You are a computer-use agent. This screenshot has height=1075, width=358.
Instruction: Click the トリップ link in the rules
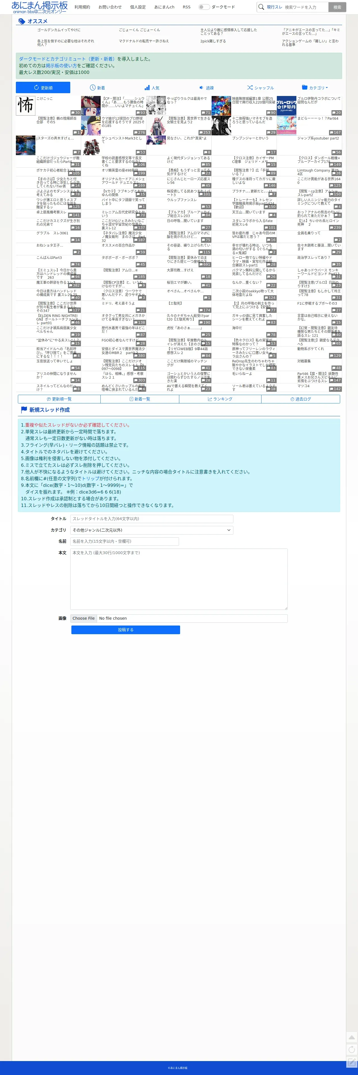coord(91,479)
